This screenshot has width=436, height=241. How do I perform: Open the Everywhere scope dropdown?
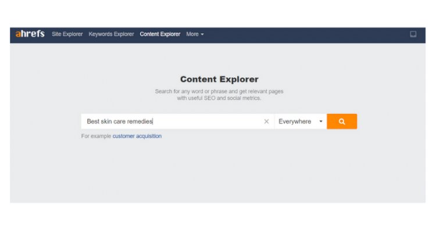click(301, 121)
